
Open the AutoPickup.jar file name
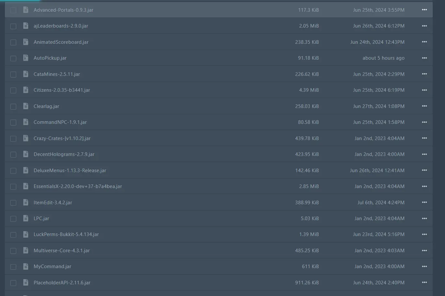(x=50, y=58)
